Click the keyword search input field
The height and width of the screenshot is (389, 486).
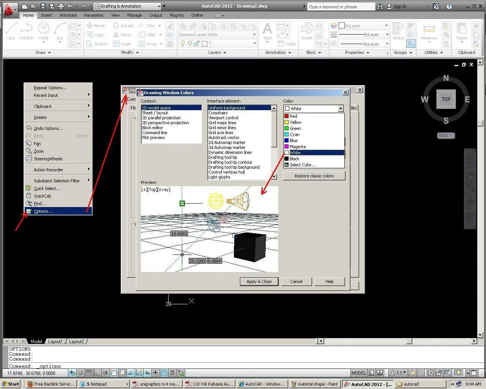coord(341,6)
